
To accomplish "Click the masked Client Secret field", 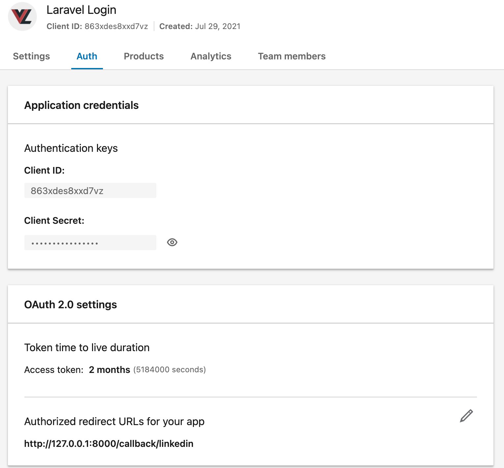I will point(90,243).
